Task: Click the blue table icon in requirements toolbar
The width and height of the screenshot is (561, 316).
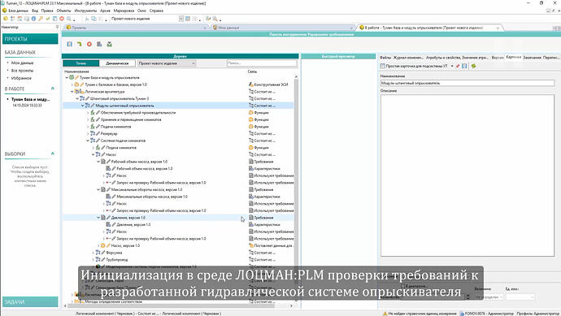Action: tap(99, 44)
